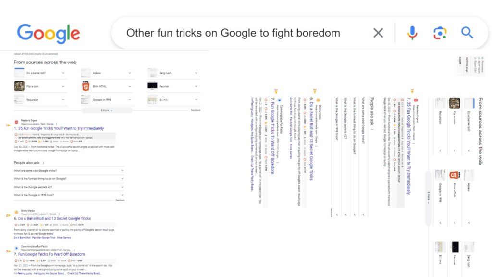Image resolution: width=492 pixels, height=277 pixels.
Task: Expand 'What are some cool Google tricks?'
Action: pos(69,171)
